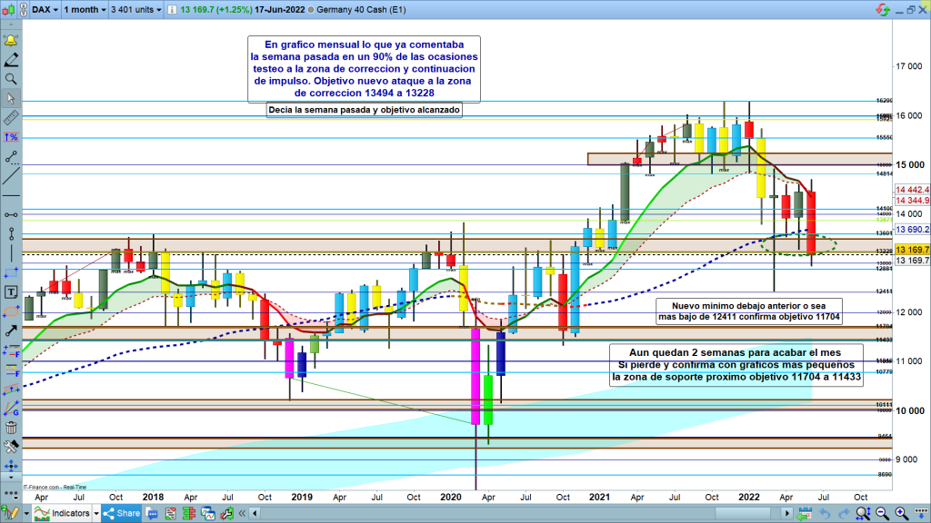Click the 13 690.2 blue price label
931x523 pixels.
tap(910, 230)
